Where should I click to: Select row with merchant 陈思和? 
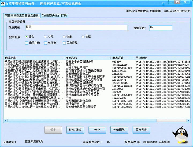[x=97, y=65]
